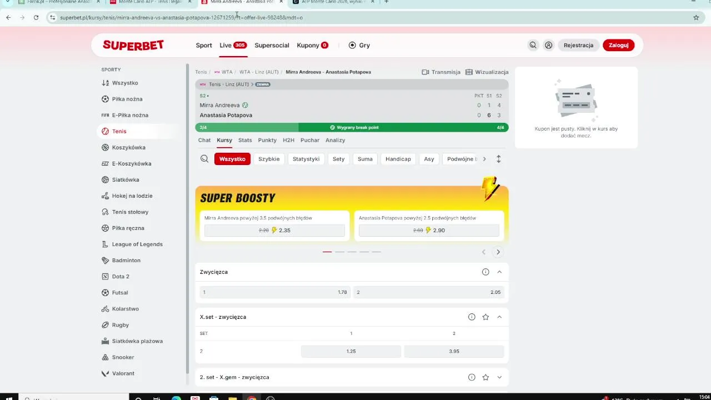This screenshot has width=711, height=400.
Task: Switch to the Chat tab
Action: click(204, 140)
